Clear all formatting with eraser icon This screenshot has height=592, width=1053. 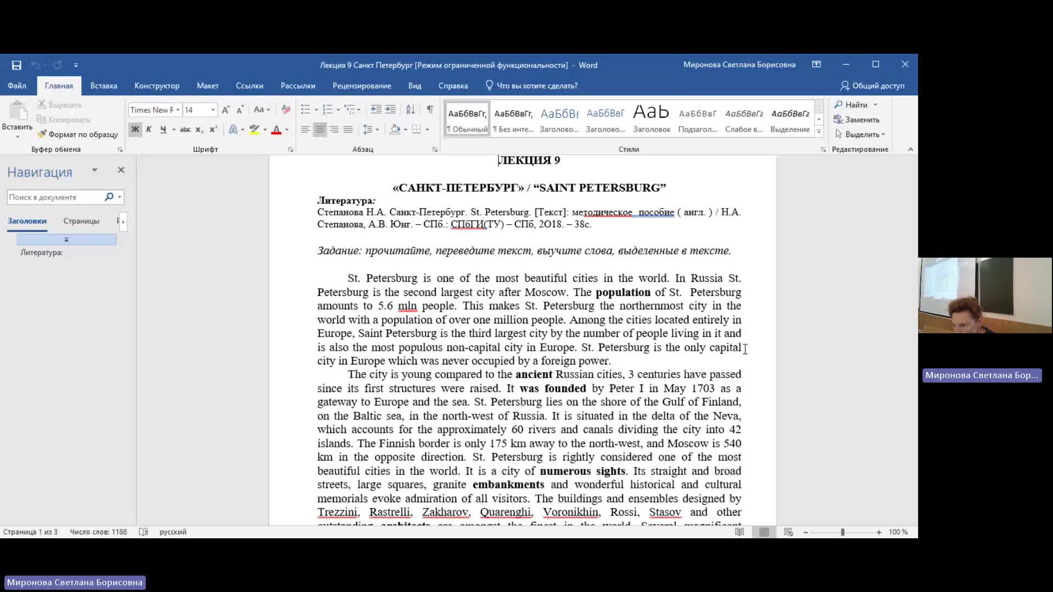click(x=286, y=110)
